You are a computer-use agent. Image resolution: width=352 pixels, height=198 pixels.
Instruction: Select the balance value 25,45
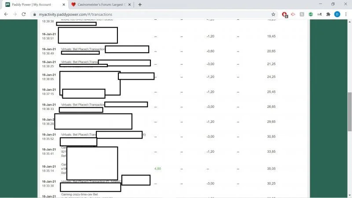tap(271, 92)
